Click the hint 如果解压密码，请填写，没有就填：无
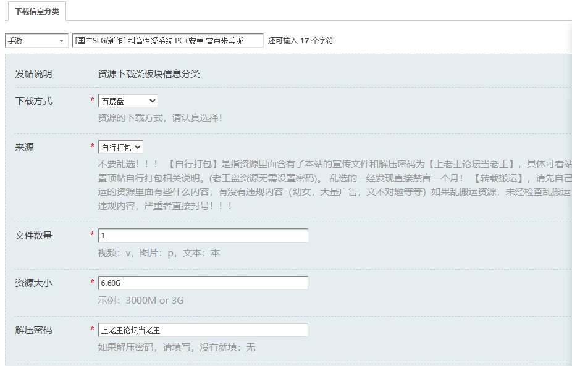This screenshot has height=366, width=572. point(177,347)
